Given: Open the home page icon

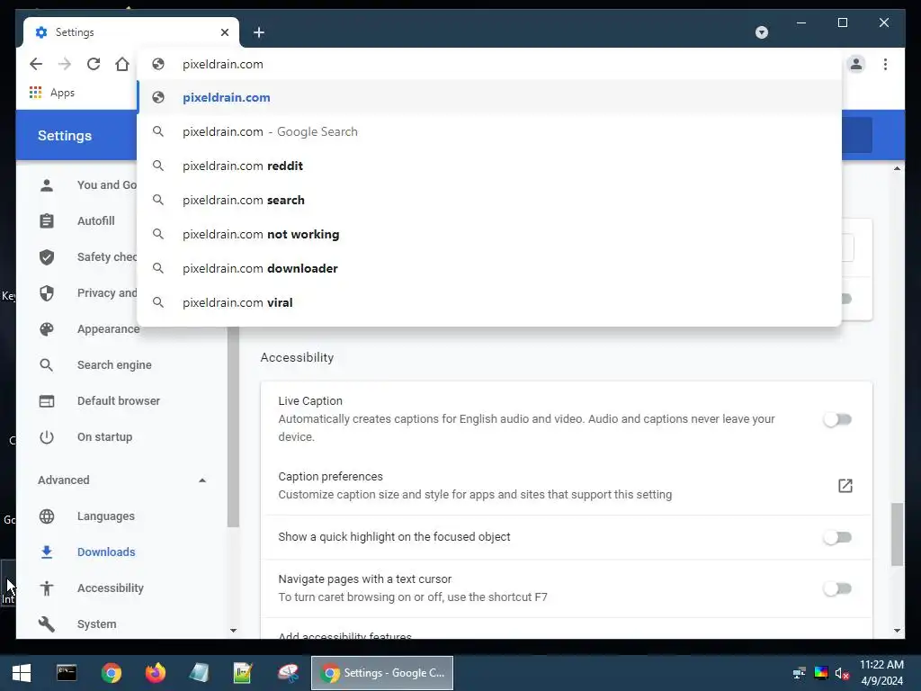Looking at the screenshot, I should point(122,64).
